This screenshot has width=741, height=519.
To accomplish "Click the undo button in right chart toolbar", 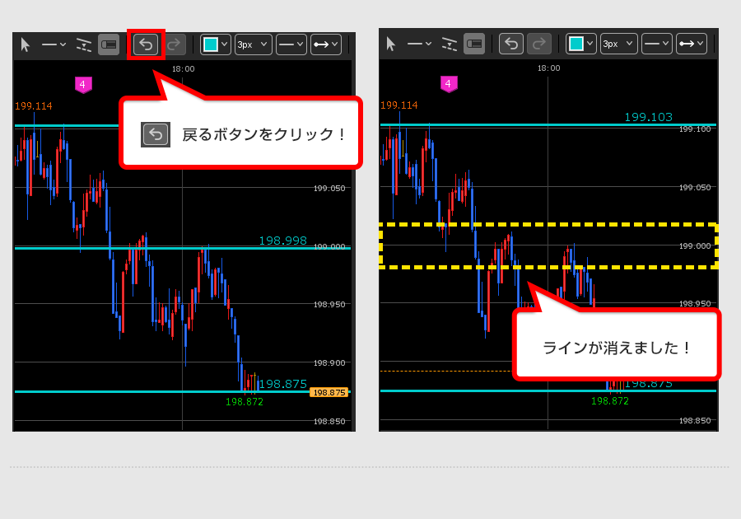I will [x=511, y=44].
